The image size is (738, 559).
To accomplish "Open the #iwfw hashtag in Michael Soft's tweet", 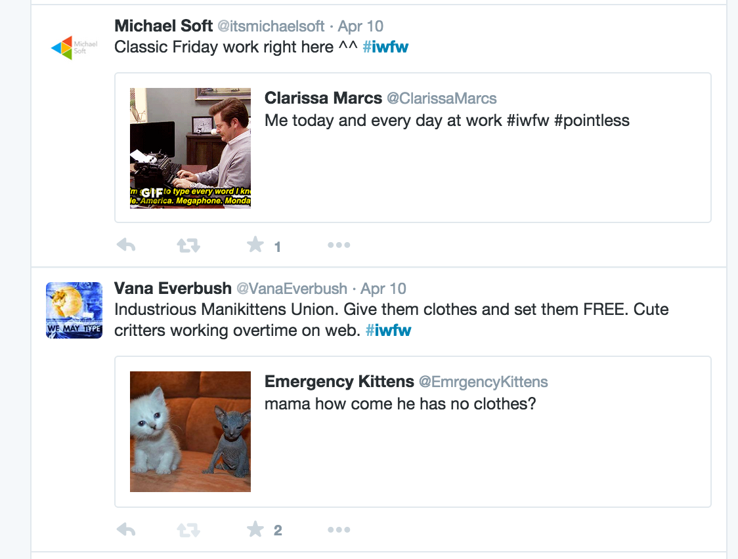I will pyautogui.click(x=385, y=47).
